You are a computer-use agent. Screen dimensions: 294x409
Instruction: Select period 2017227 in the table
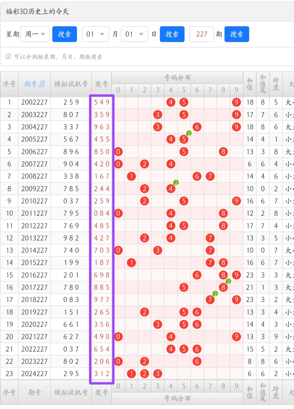34,287
